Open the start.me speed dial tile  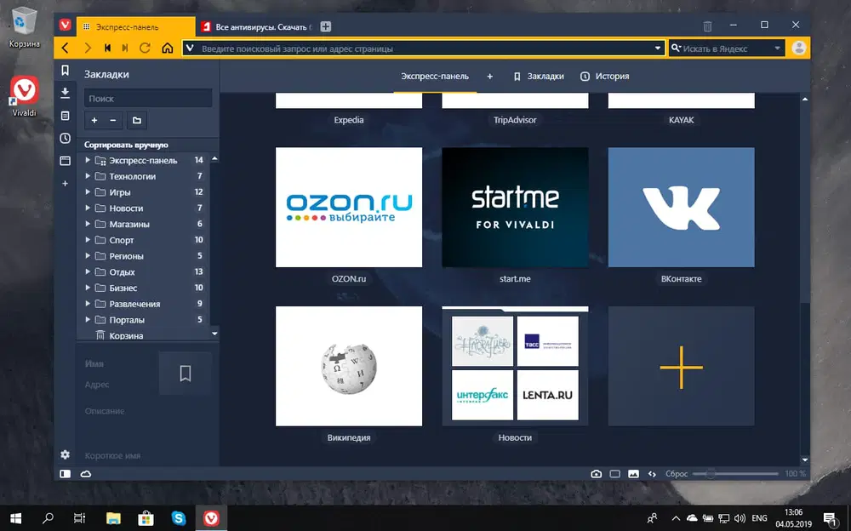pyautogui.click(x=515, y=208)
